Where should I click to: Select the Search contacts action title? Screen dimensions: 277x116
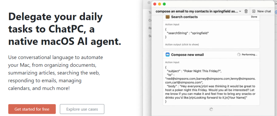pos(184,17)
